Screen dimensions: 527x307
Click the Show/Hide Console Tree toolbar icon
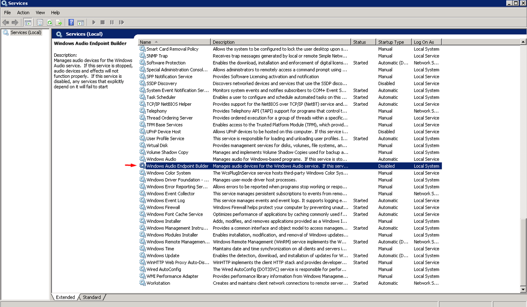(28, 23)
